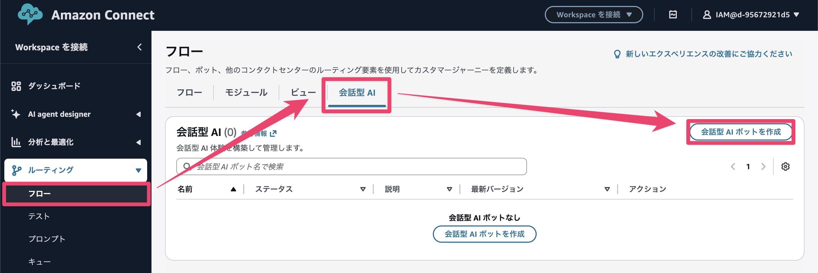Switch to the モジュール tab

[x=246, y=92]
